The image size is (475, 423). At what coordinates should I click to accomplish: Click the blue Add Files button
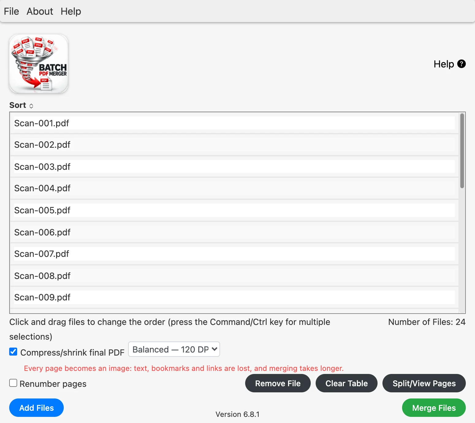[36, 408]
